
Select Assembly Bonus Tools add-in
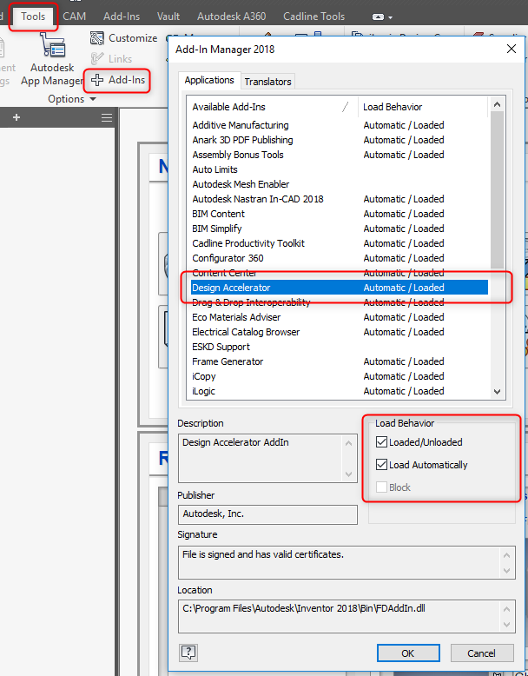tap(339, 155)
